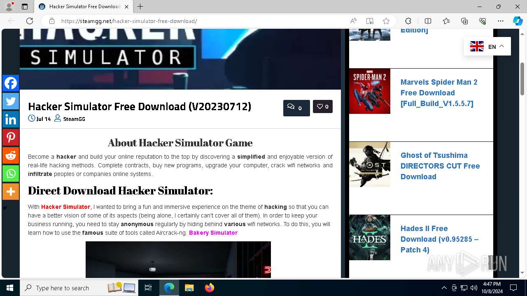Close the Hacker Simulator tab
527x296 pixels.
tap(126, 7)
